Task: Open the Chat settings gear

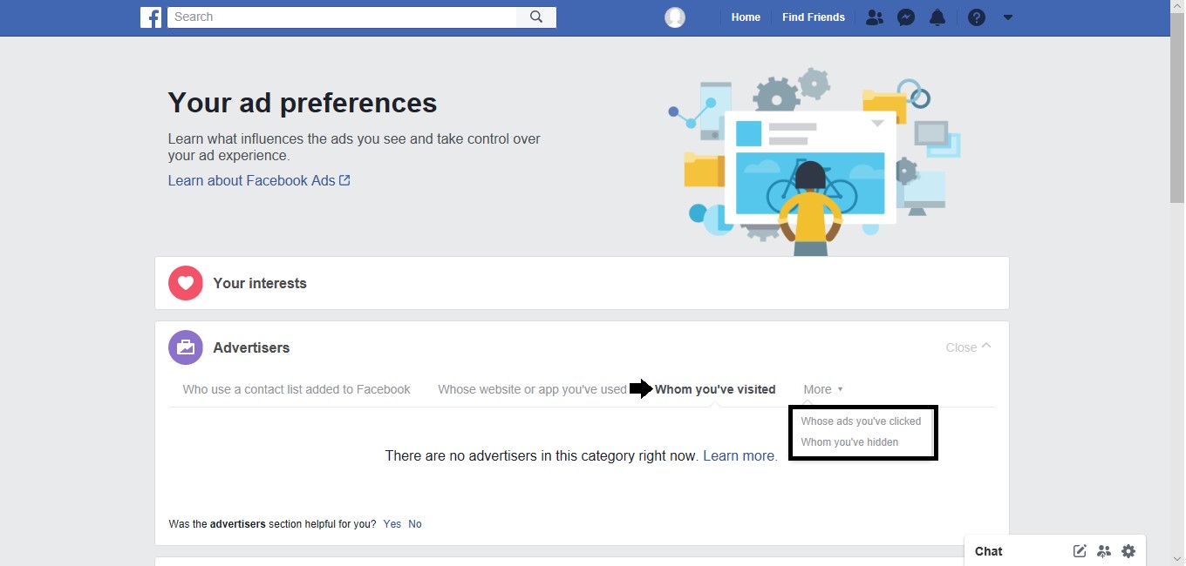Action: point(1128,551)
